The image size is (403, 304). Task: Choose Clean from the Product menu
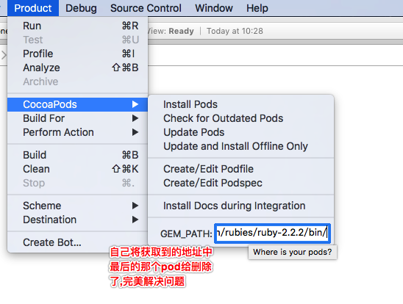pyautogui.click(x=78, y=169)
